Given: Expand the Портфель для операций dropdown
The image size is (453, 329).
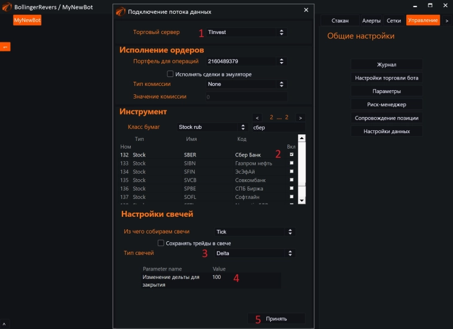Looking at the screenshot, I should point(246,61).
